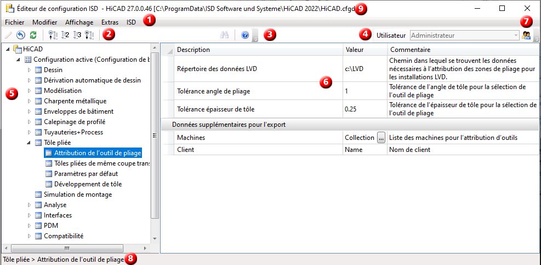Screen dimensions: 541x265
Task: Click the green refresh icon
Action: pos(33,35)
